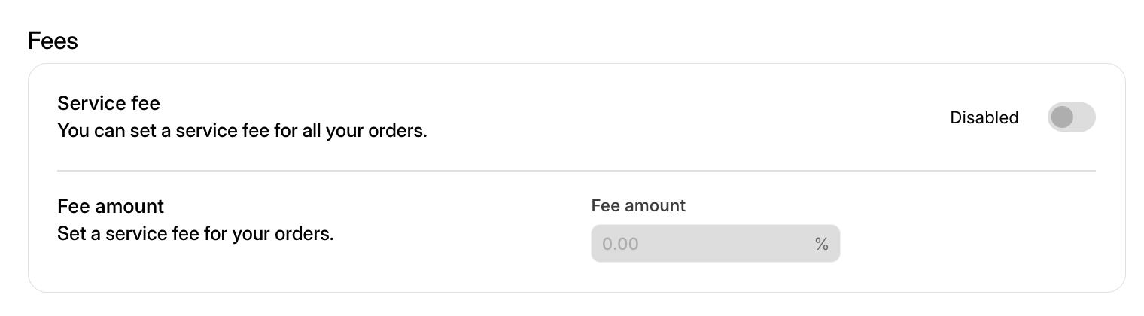Click the empty right side of the toggle track
This screenshot has height=316, width=1144.
point(1084,117)
